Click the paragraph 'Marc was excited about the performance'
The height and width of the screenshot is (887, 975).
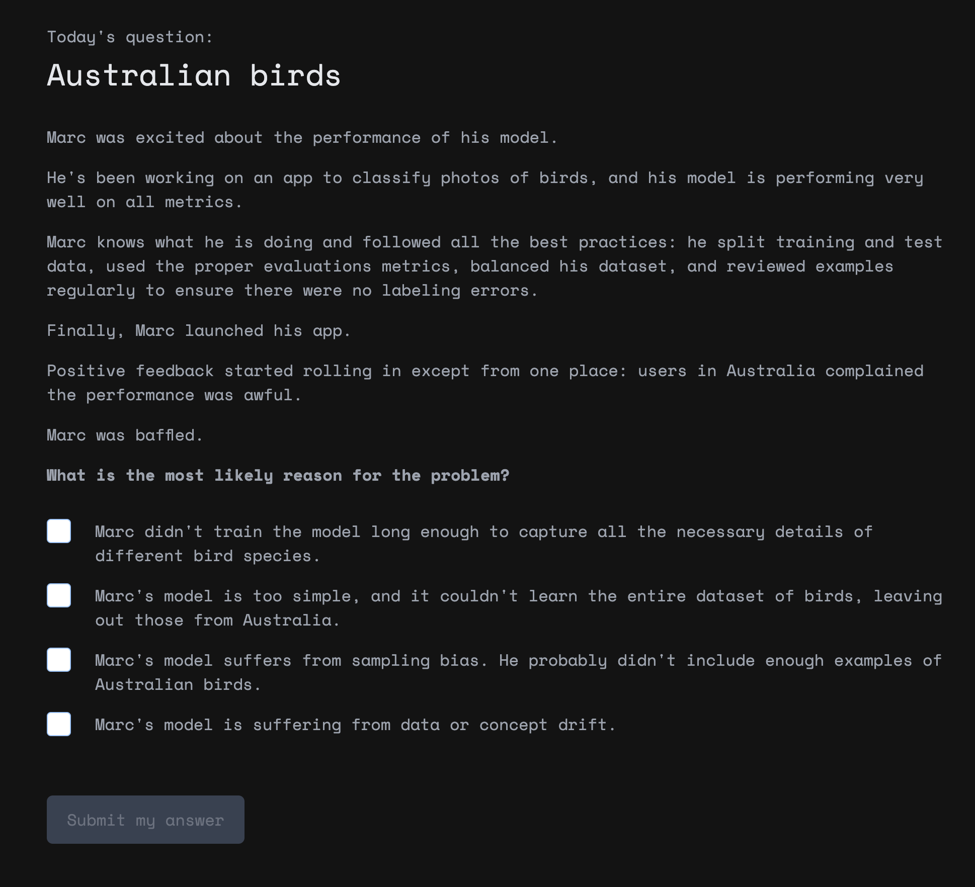pyautogui.click(x=302, y=138)
